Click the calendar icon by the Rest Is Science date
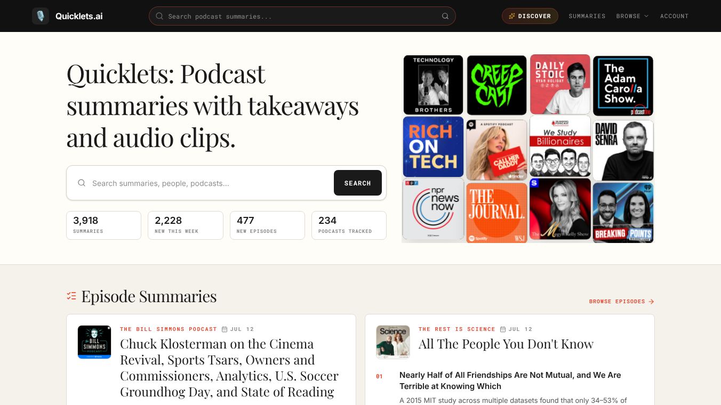The height and width of the screenshot is (405, 721). [x=503, y=329]
